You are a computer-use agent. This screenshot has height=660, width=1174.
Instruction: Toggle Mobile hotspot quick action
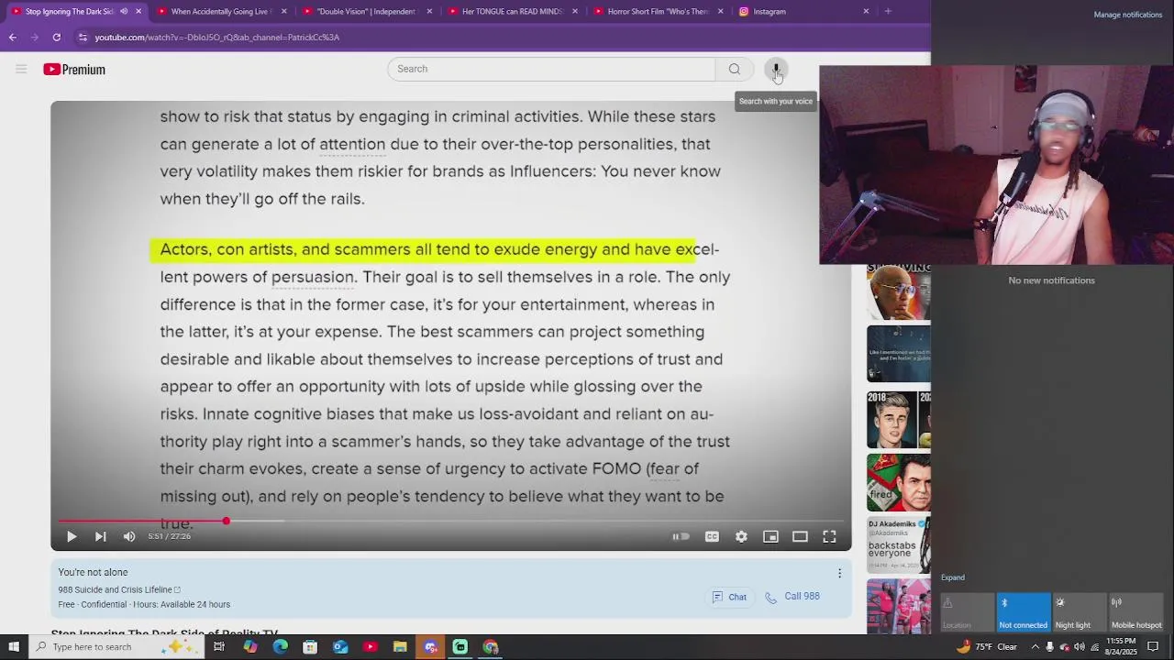click(1136, 612)
